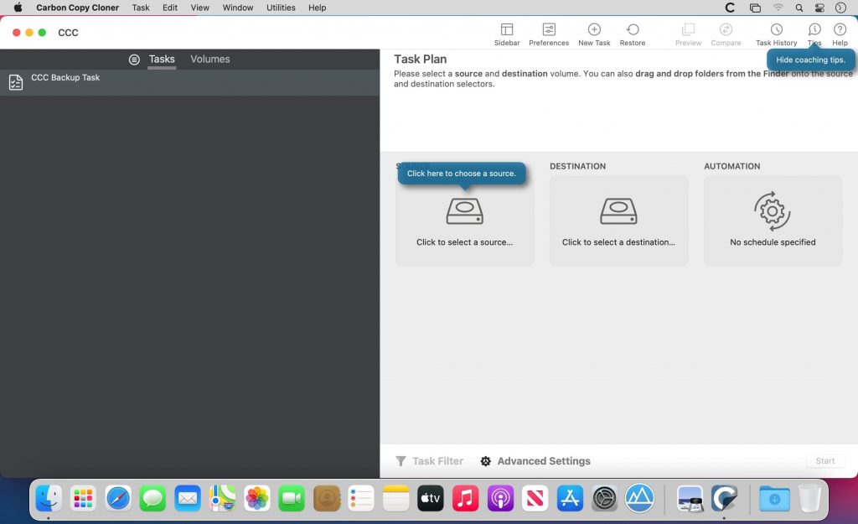The width and height of the screenshot is (858, 524).
Task: Select the Tasks tab
Action: pyautogui.click(x=161, y=59)
